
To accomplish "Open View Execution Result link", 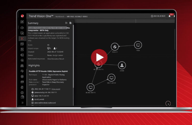I will [x=56, y=59].
